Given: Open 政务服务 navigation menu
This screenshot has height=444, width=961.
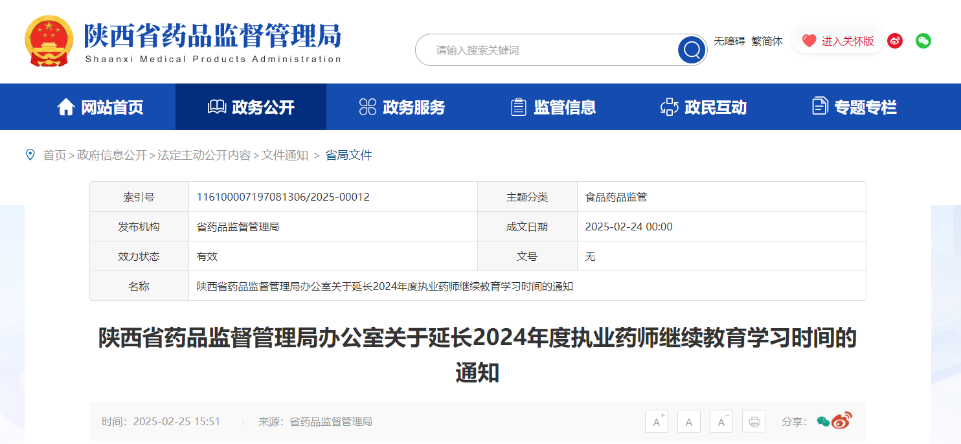Looking at the screenshot, I should point(401,107).
